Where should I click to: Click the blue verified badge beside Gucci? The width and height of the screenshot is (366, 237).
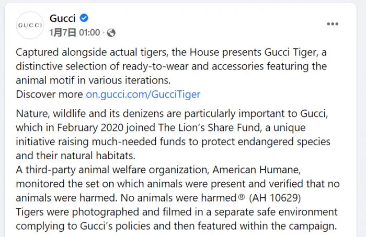coord(84,18)
